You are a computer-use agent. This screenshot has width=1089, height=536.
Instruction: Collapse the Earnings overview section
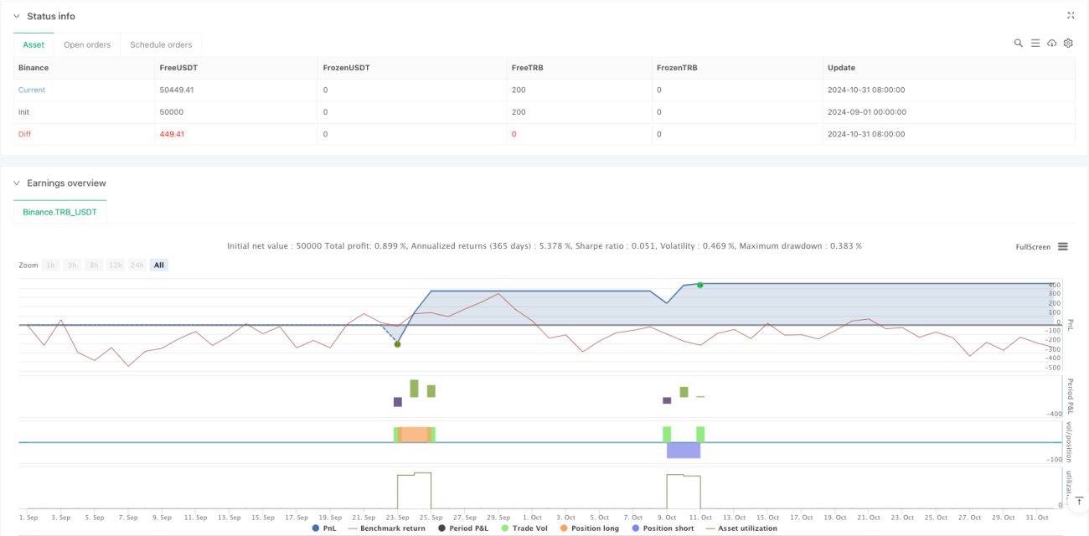pos(16,183)
